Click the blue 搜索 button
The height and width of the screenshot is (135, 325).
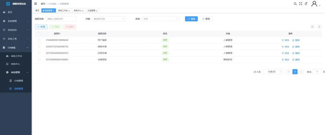[191, 19]
